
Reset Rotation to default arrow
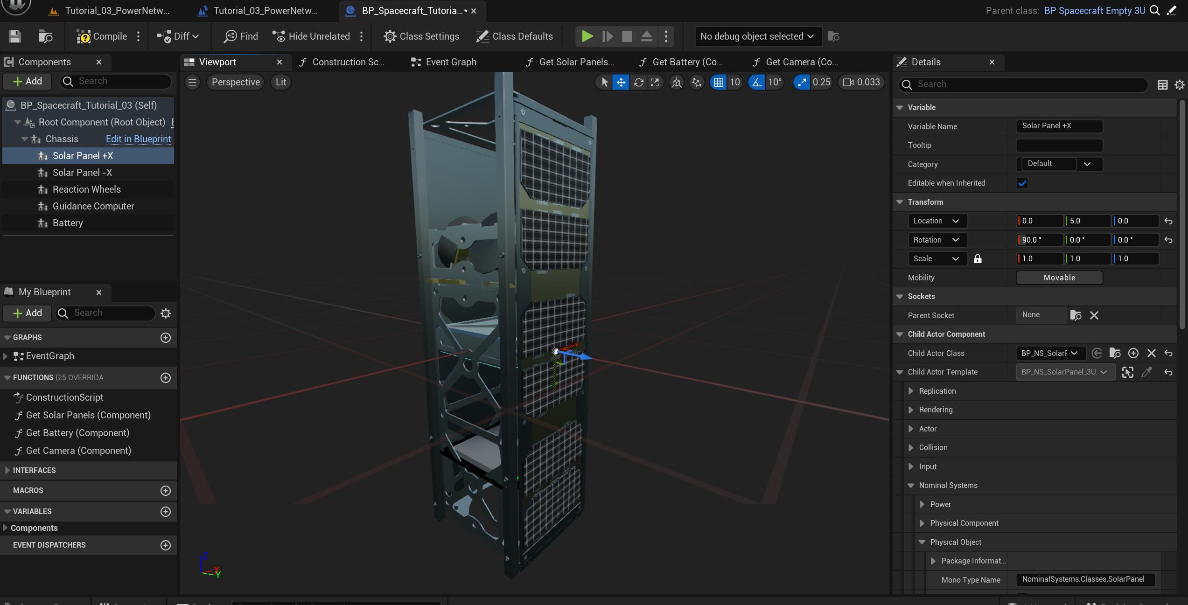(1168, 240)
